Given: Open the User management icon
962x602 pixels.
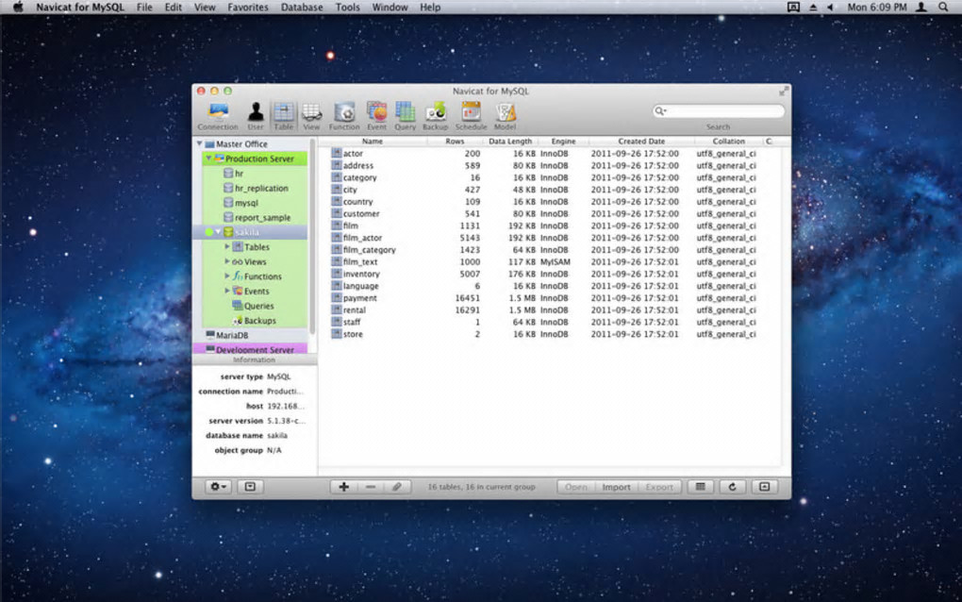Looking at the screenshot, I should (x=256, y=113).
